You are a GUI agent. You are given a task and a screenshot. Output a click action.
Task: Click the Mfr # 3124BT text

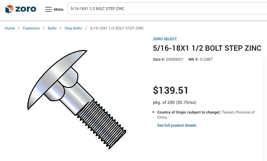click(201, 59)
